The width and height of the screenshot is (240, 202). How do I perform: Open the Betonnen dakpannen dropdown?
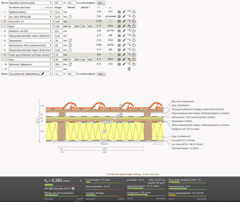coord(31,64)
